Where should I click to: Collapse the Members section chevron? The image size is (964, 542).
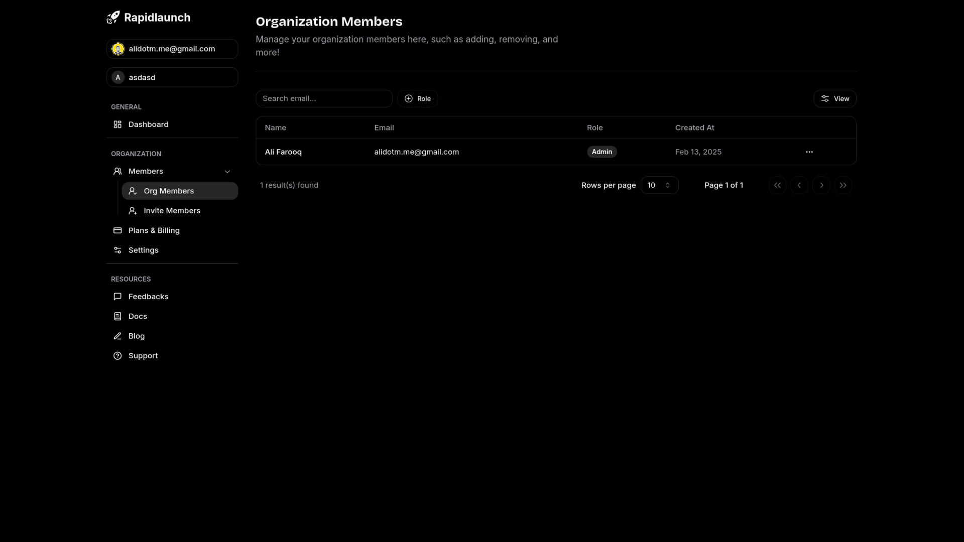click(x=227, y=172)
